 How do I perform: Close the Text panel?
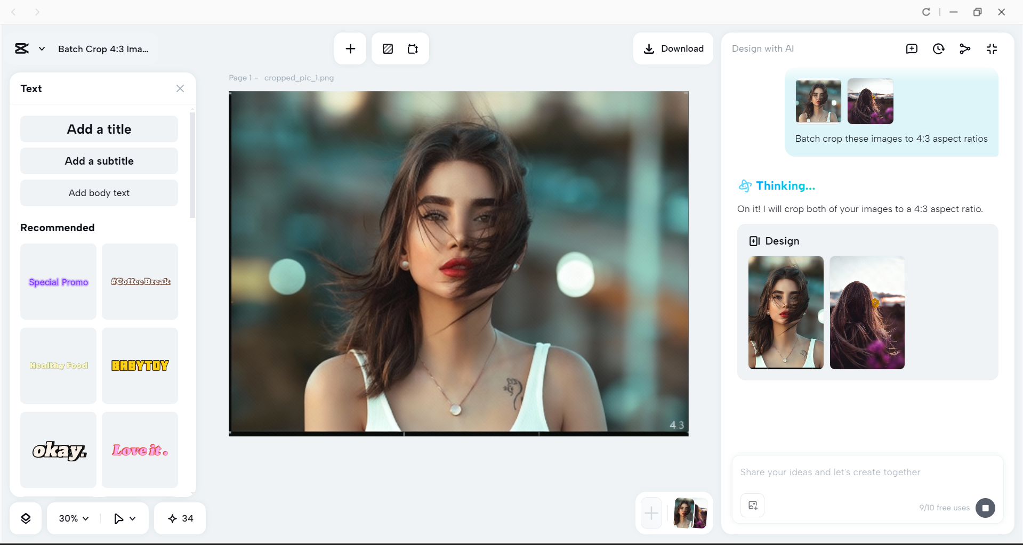click(180, 88)
